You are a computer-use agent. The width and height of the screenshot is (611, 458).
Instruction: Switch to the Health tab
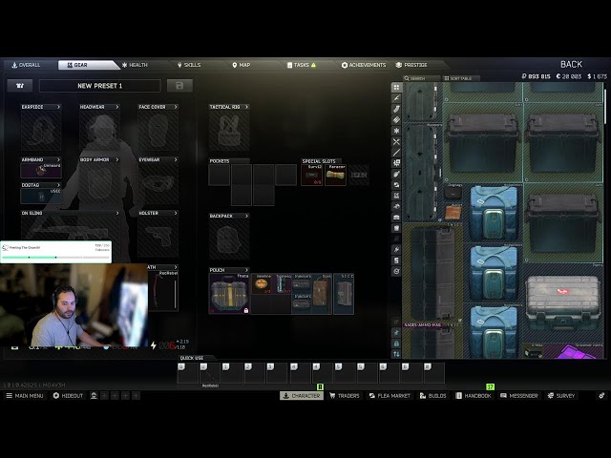click(135, 65)
